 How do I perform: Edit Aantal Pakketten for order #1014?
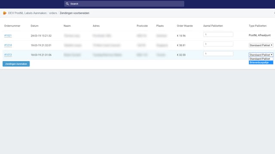pyautogui.click(x=218, y=44)
